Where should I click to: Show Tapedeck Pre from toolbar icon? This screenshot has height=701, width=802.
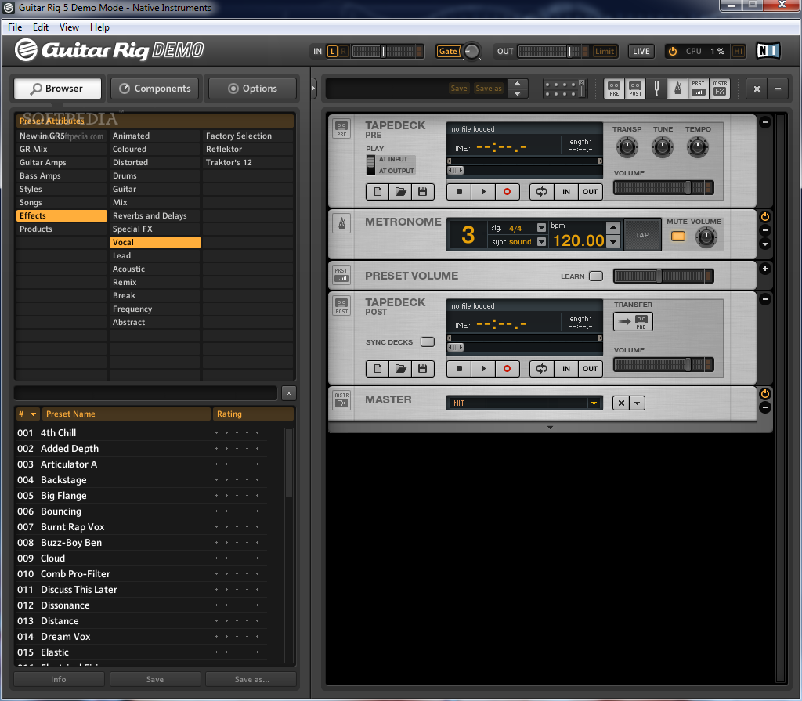point(614,89)
